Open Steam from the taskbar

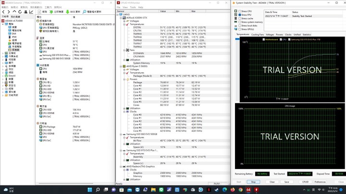(216, 190)
